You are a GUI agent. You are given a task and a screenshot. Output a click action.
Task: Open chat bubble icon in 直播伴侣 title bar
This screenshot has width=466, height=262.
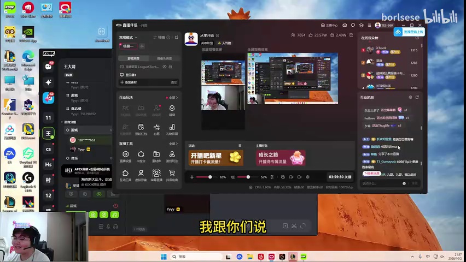353,25
